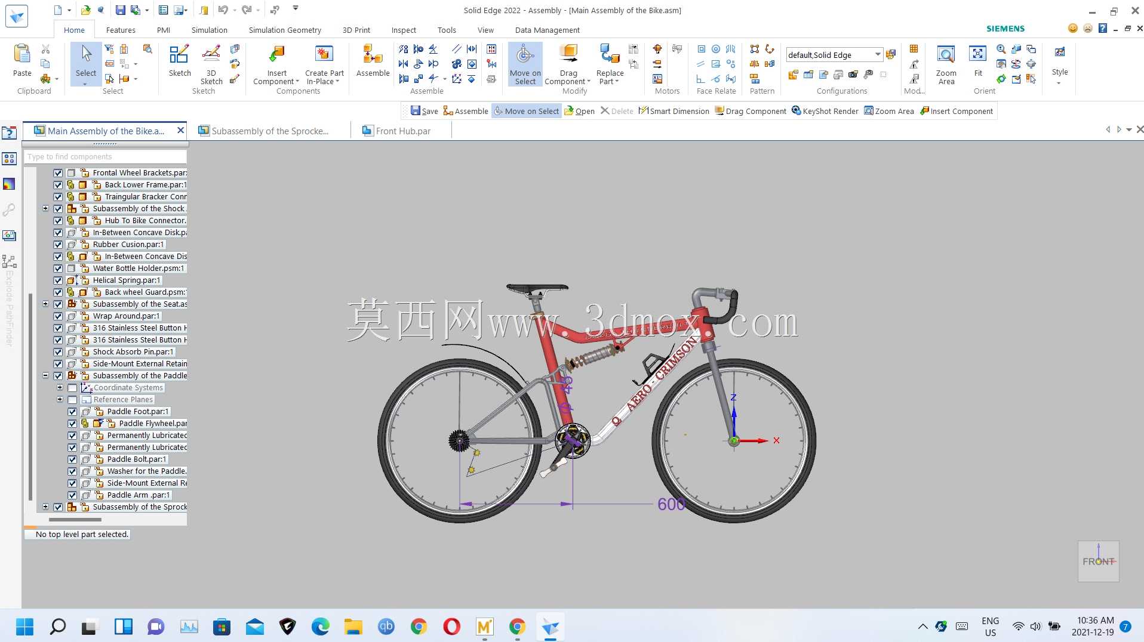Hide Helical Spring.par:1 via checkbox
The image size is (1144, 642).
pyautogui.click(x=58, y=280)
